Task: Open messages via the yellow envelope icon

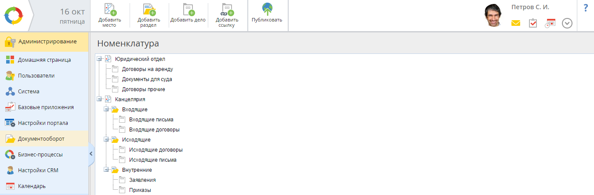Action: coord(516,23)
